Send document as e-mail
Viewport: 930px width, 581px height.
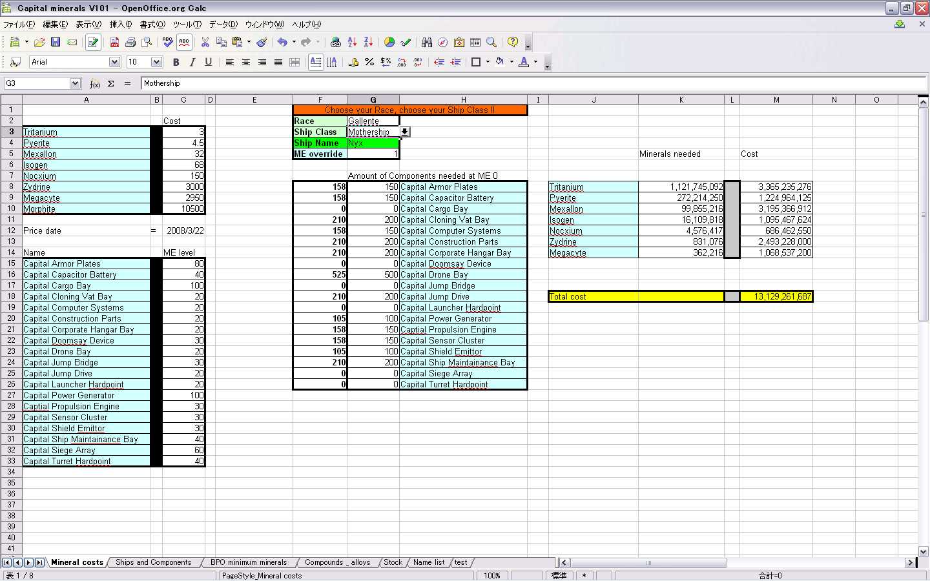72,42
